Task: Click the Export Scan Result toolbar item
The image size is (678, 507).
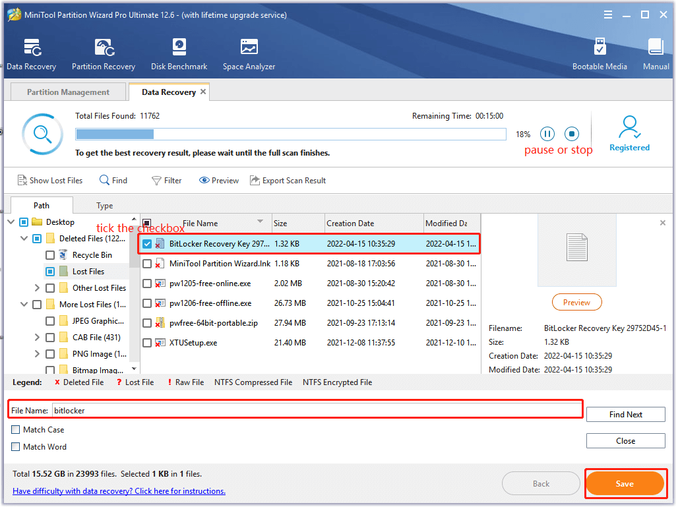Action: pos(288,181)
